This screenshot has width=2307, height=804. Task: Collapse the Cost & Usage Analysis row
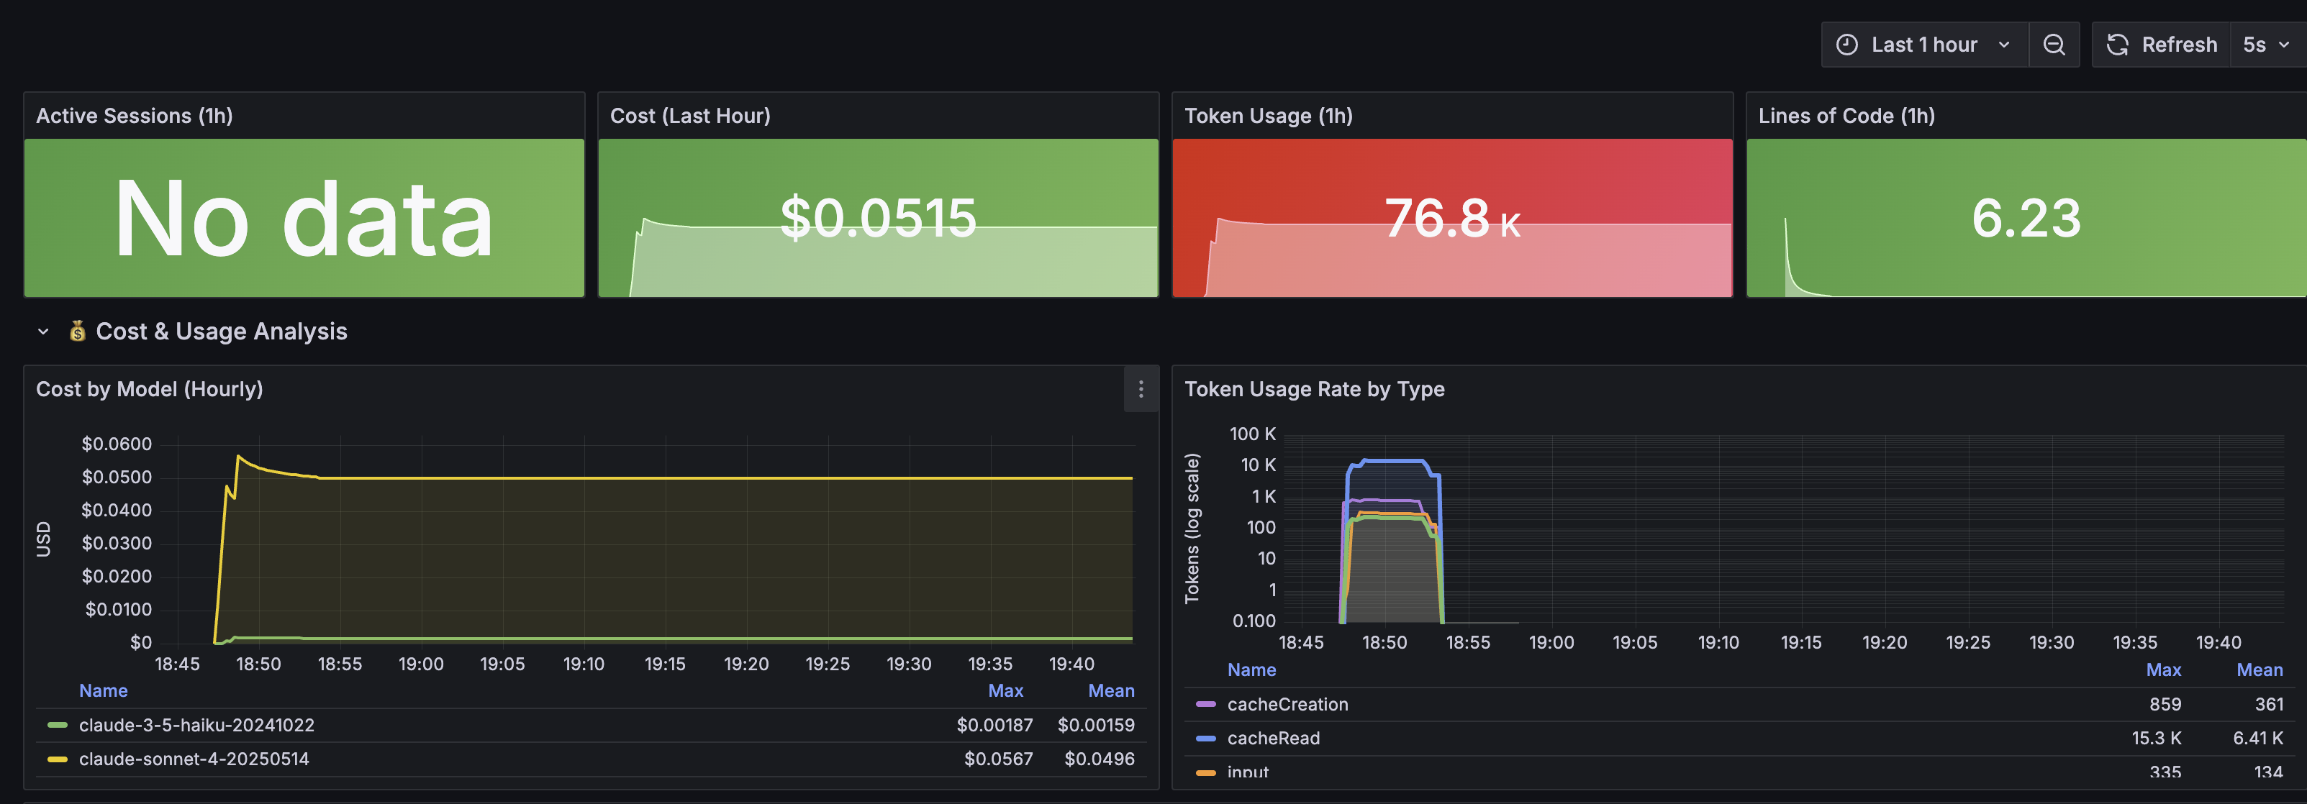(x=43, y=332)
